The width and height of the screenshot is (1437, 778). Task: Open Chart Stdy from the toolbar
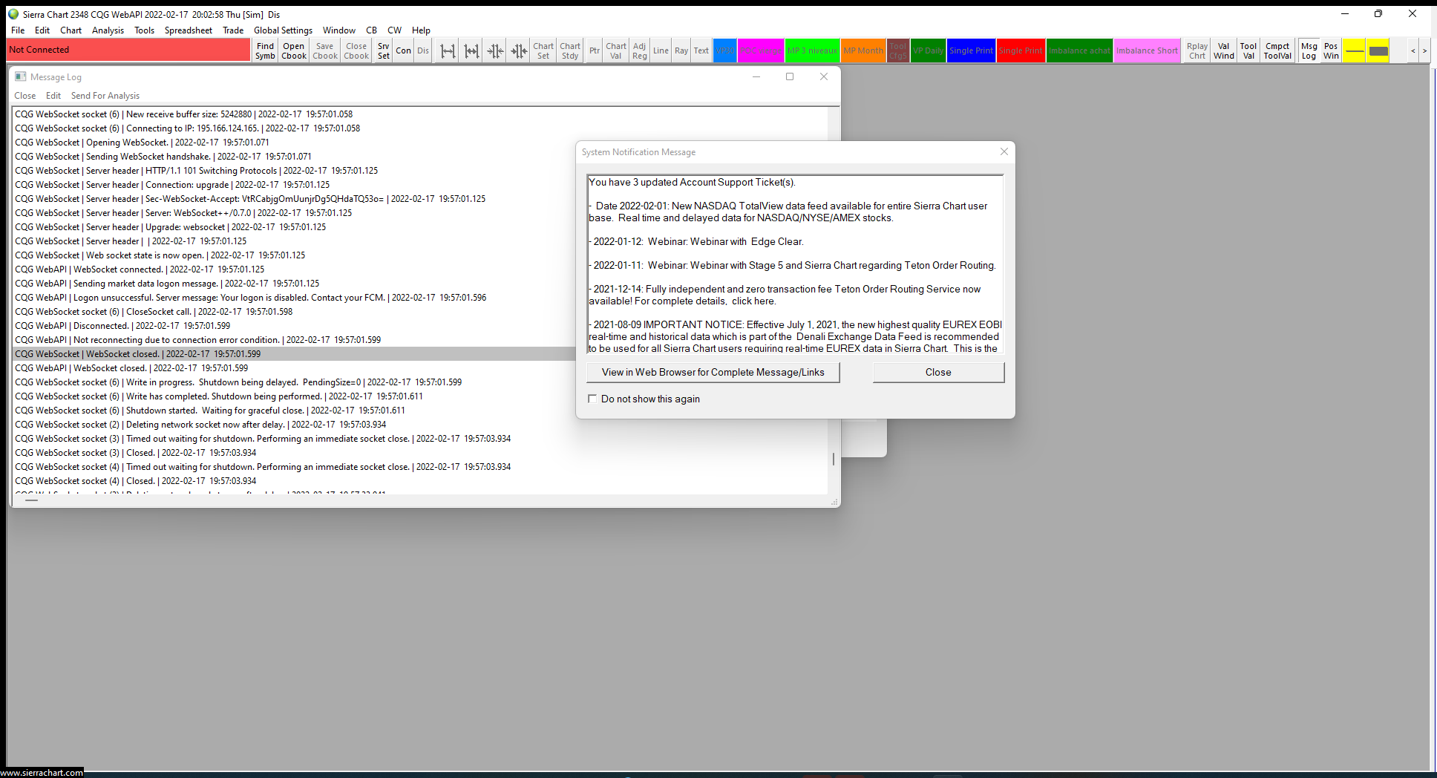[570, 50]
